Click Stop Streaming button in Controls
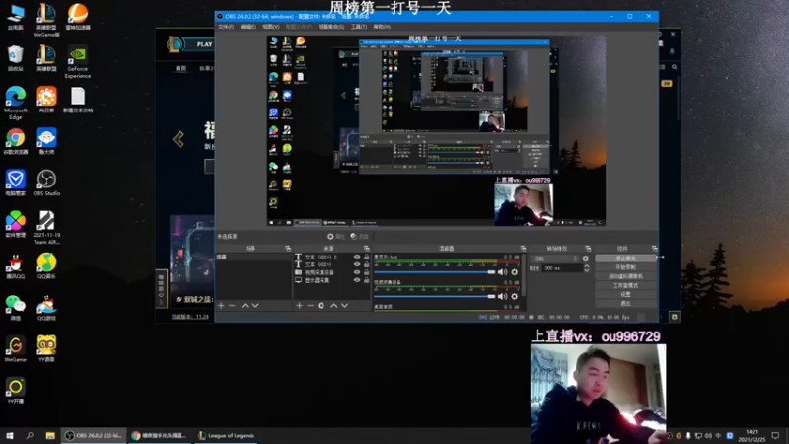The image size is (789, 444). coord(625,259)
